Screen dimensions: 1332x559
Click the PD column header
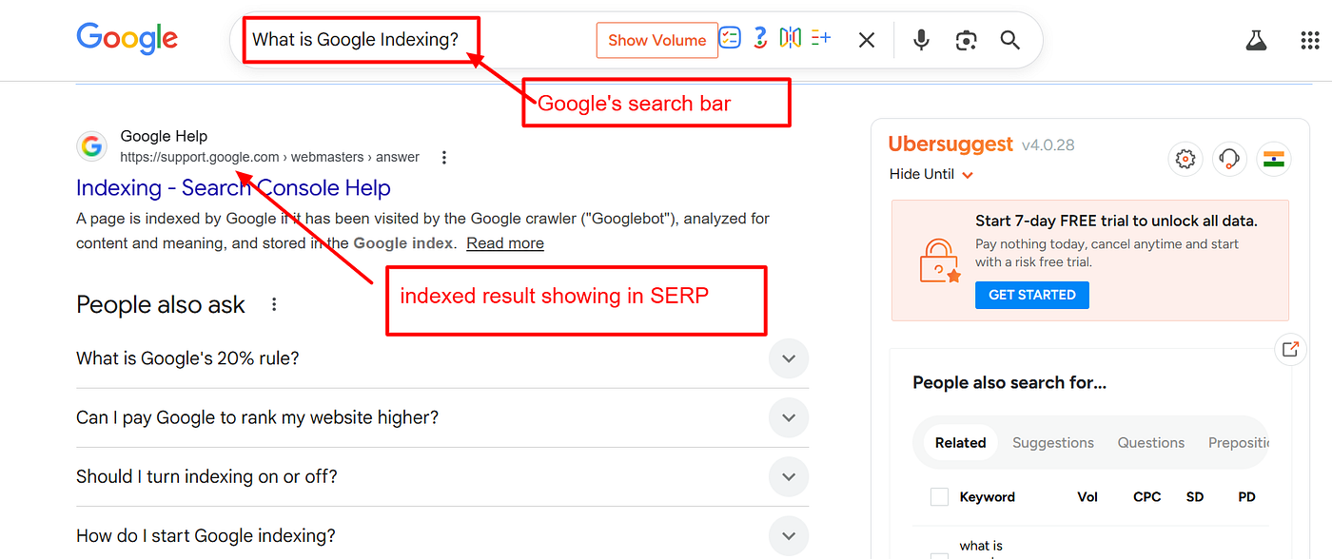1246,496
